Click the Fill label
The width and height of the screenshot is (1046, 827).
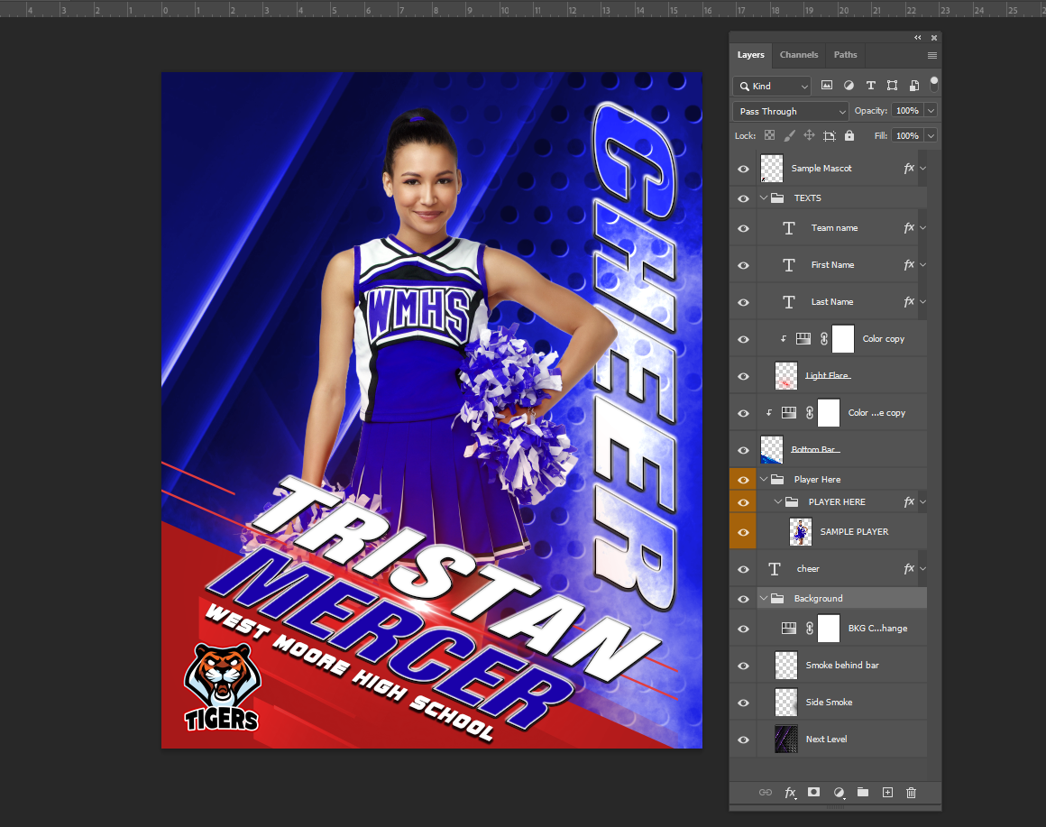click(881, 135)
